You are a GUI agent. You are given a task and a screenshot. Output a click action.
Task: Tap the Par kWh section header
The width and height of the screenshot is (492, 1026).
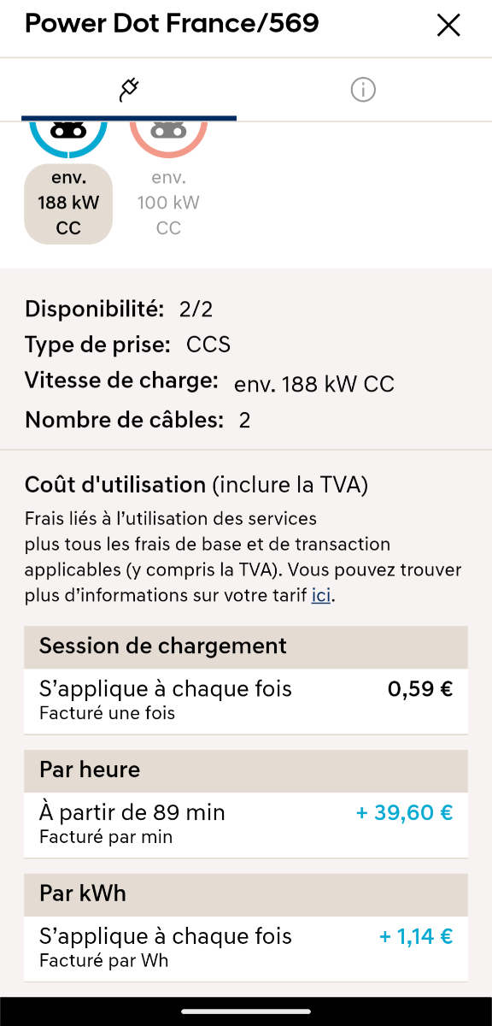(246, 895)
